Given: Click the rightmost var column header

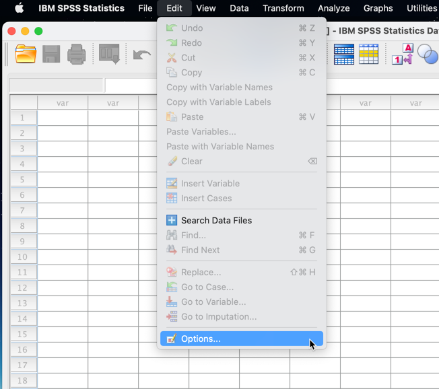Looking at the screenshot, I should point(415,103).
